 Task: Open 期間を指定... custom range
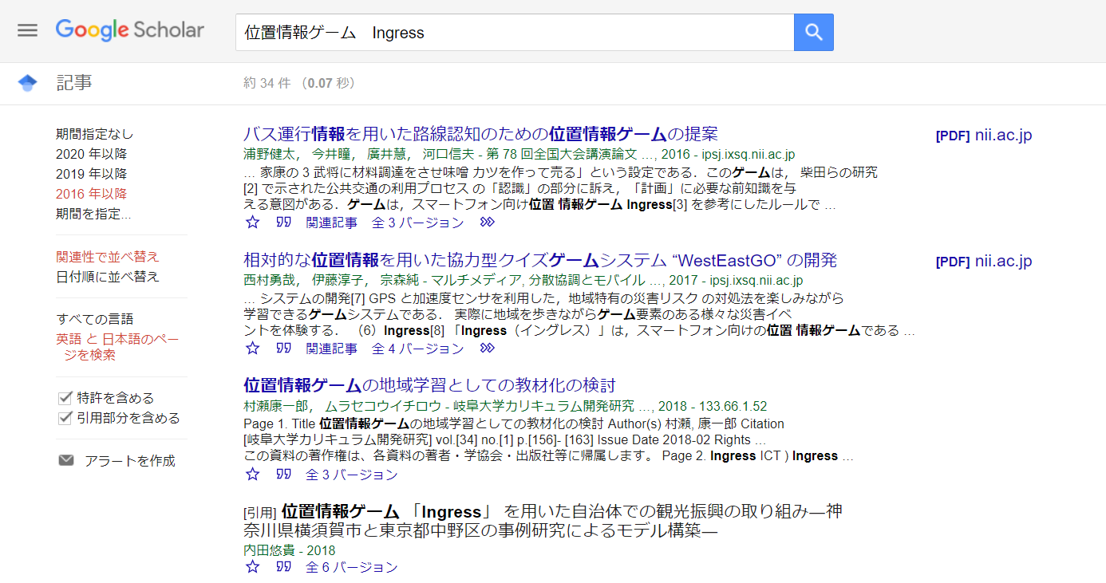[x=93, y=214]
